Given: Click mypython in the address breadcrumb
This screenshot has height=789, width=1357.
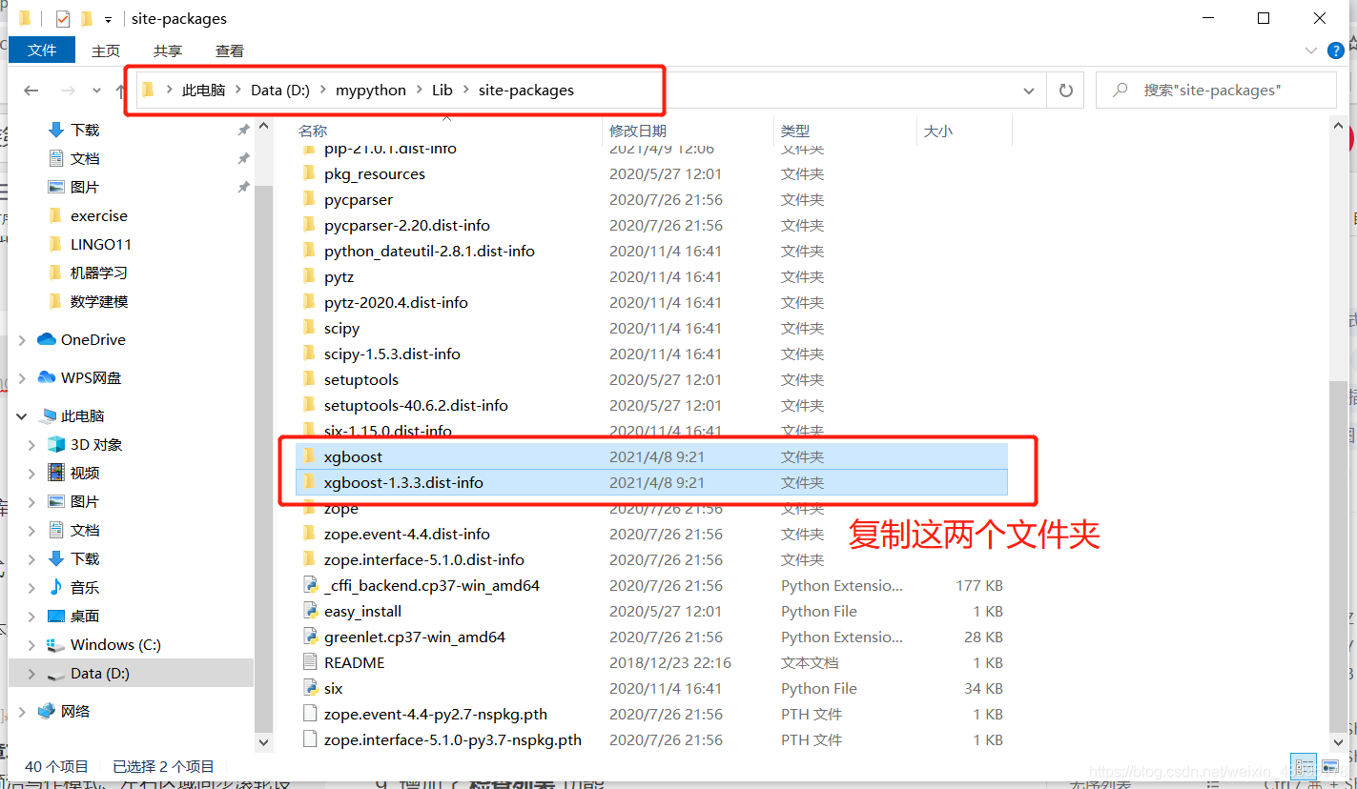Looking at the screenshot, I should pos(371,91).
